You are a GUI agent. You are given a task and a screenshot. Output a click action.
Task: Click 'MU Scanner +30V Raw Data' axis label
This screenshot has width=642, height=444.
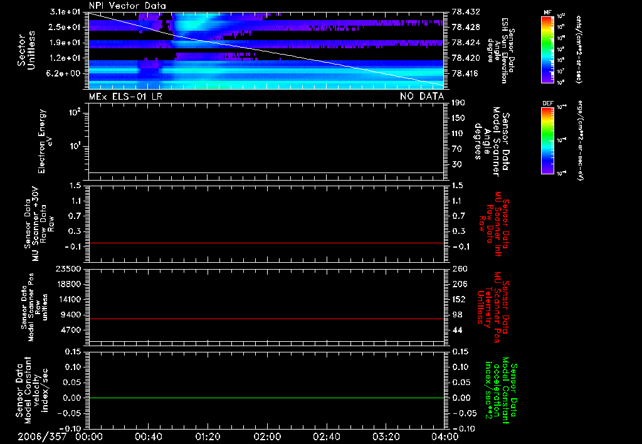(39, 224)
